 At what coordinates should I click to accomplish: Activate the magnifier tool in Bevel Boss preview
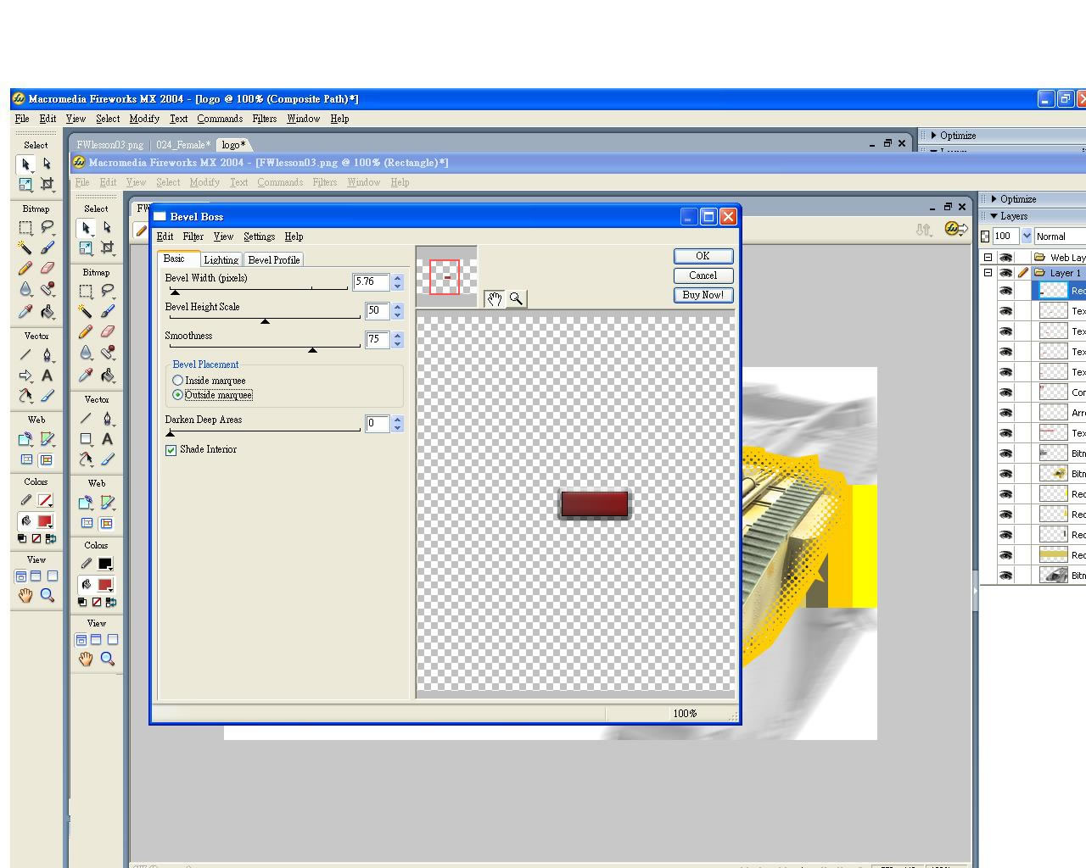coord(515,298)
